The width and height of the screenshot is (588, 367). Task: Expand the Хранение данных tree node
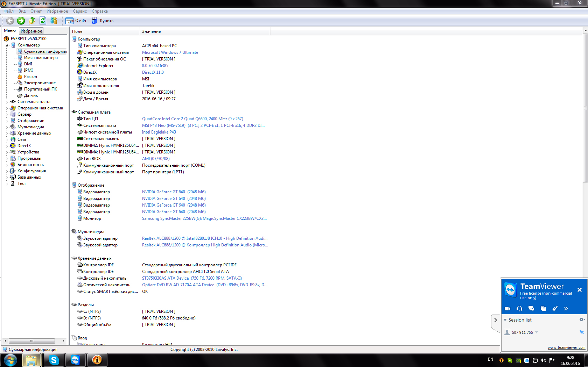point(7,134)
